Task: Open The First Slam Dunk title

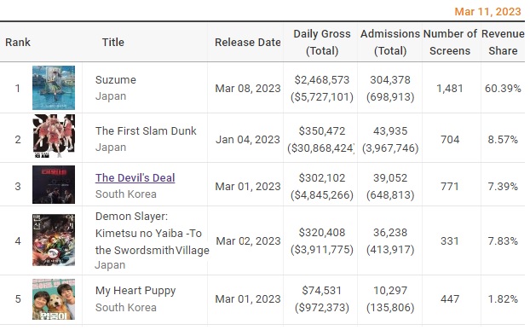Action: coord(146,130)
